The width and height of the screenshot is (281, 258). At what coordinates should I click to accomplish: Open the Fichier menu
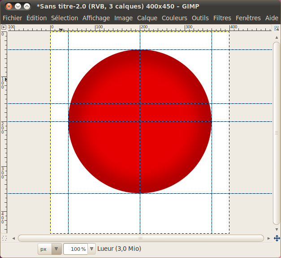(12, 18)
